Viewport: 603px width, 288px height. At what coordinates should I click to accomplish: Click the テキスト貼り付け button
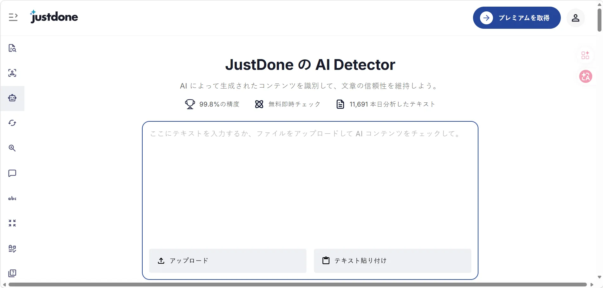click(x=392, y=261)
